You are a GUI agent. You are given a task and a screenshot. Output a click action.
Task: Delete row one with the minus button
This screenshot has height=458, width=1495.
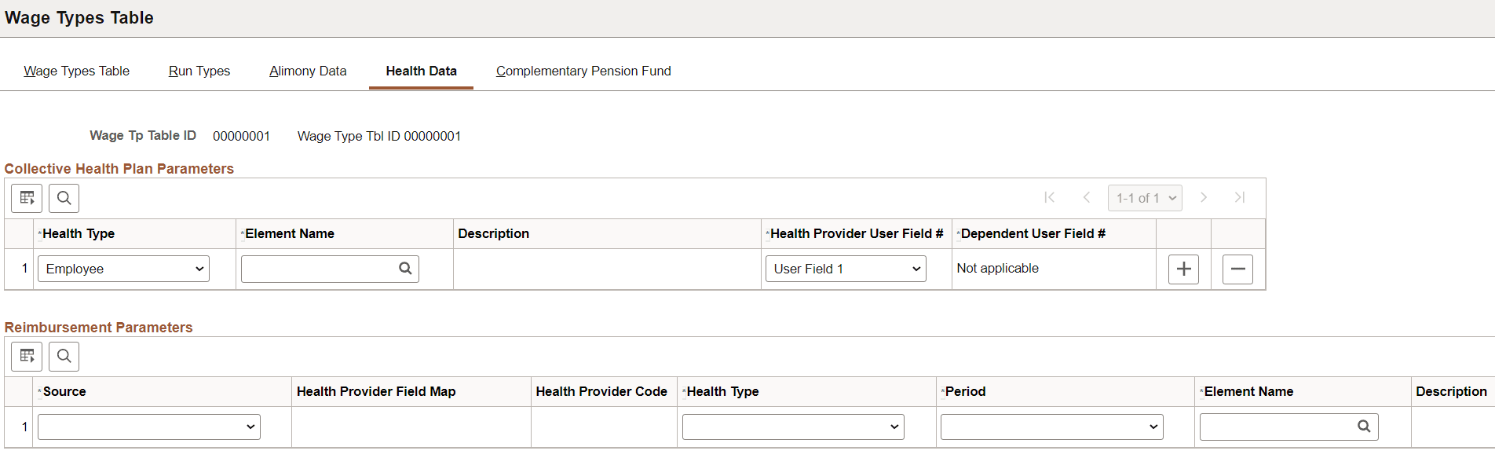[x=1237, y=269]
